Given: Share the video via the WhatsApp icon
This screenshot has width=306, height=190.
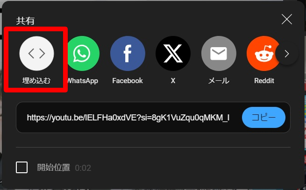Looking at the screenshot, I should (84, 53).
